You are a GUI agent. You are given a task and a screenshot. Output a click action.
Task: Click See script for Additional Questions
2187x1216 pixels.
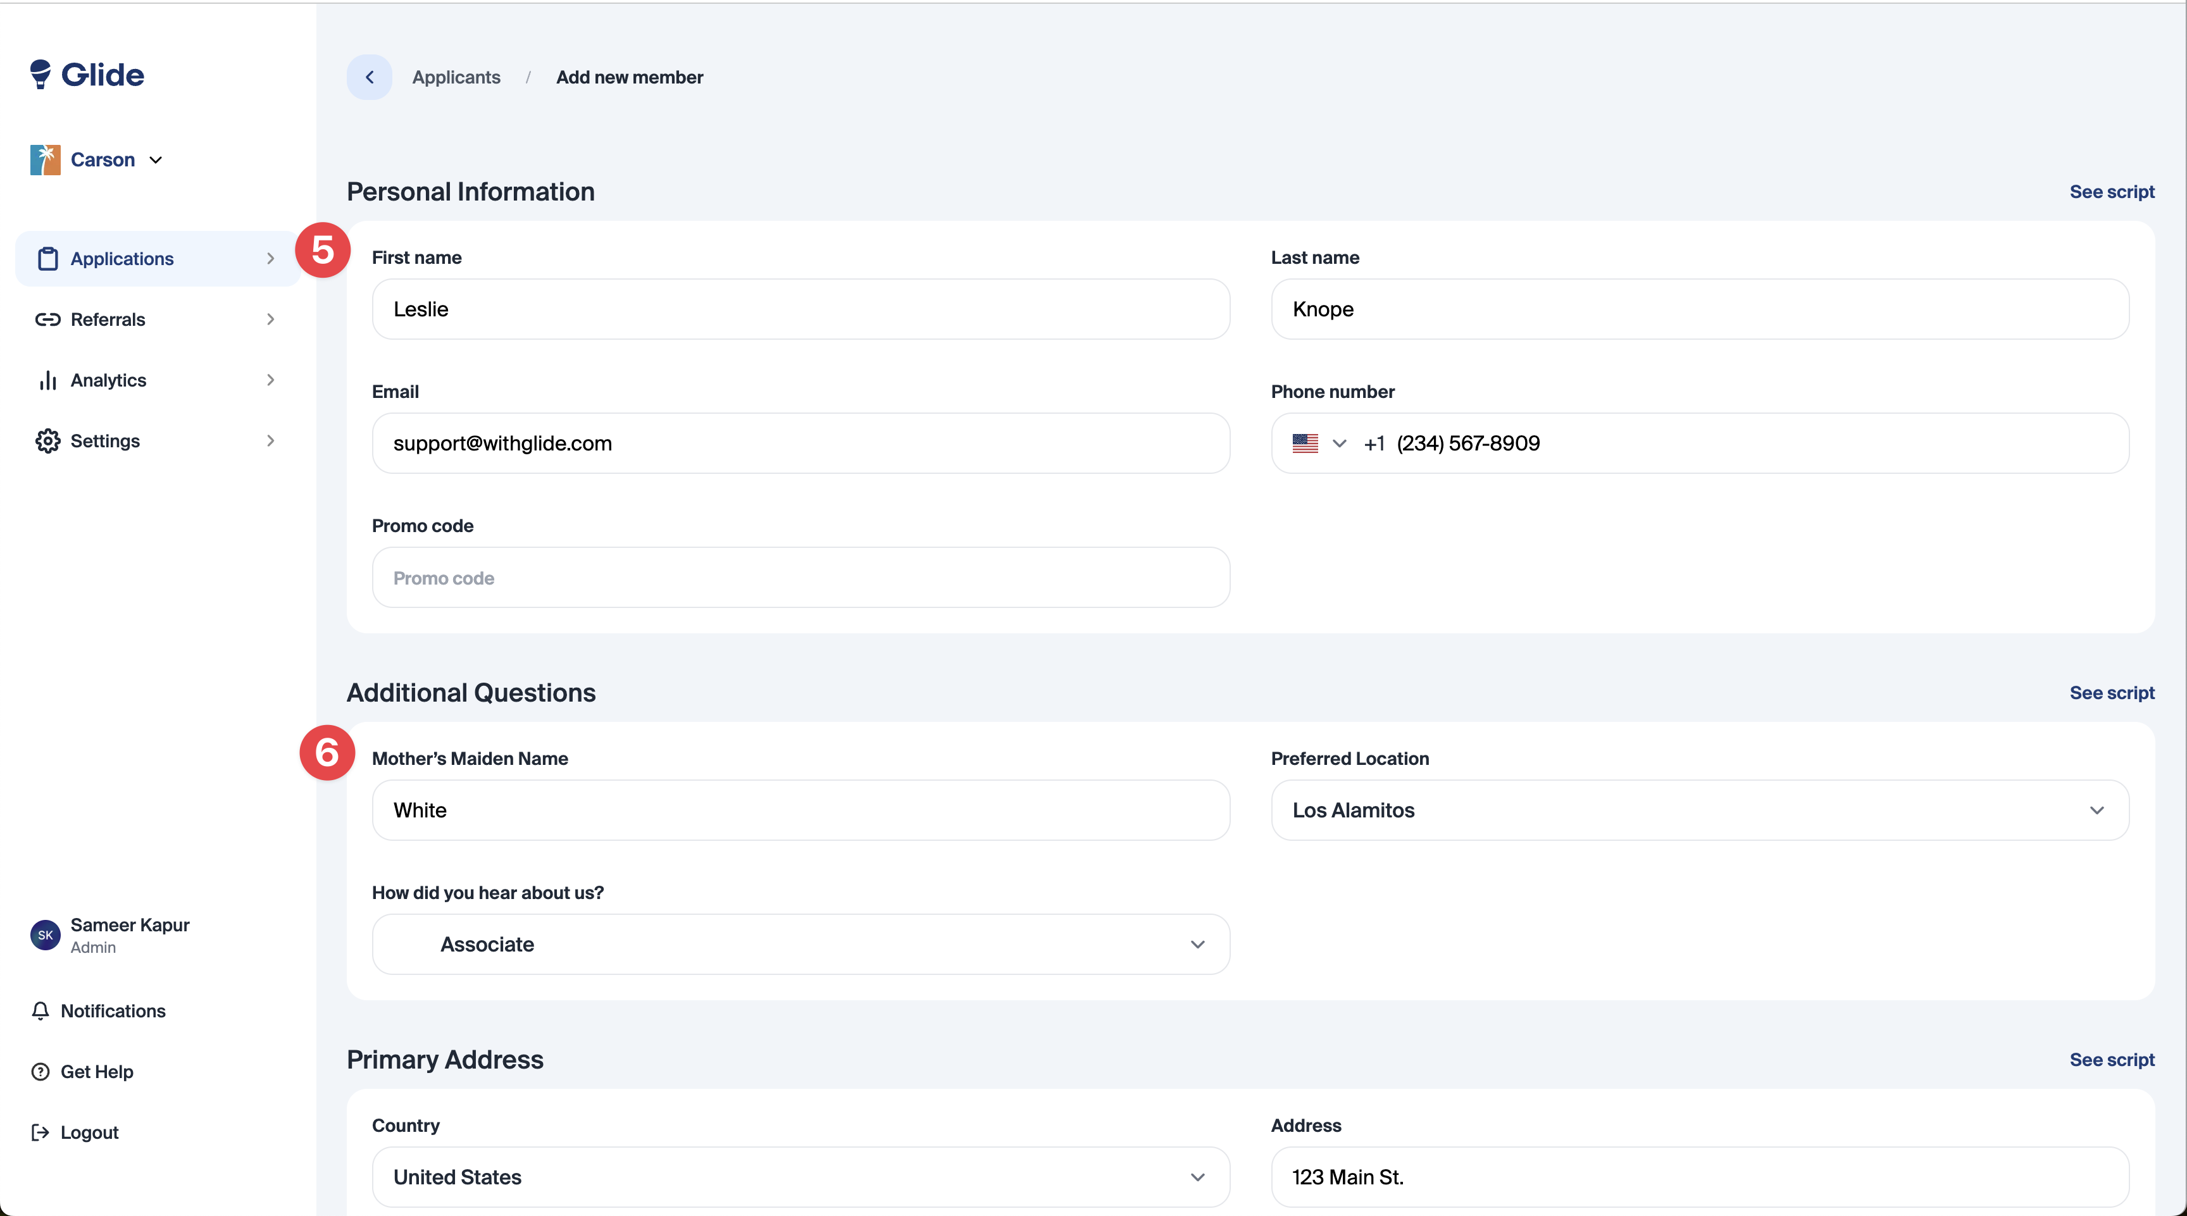click(x=2112, y=692)
